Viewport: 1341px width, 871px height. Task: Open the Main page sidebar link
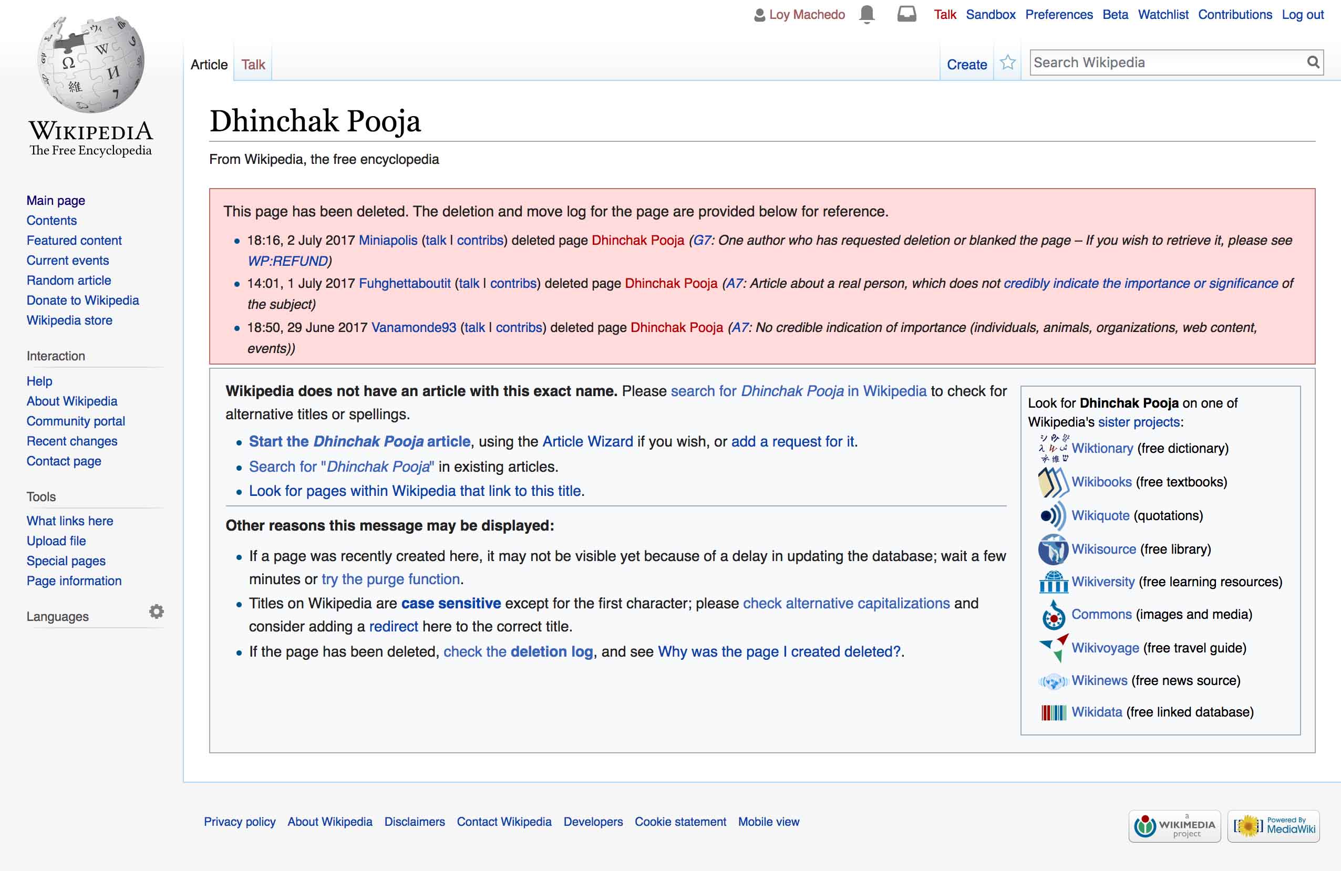[56, 201]
